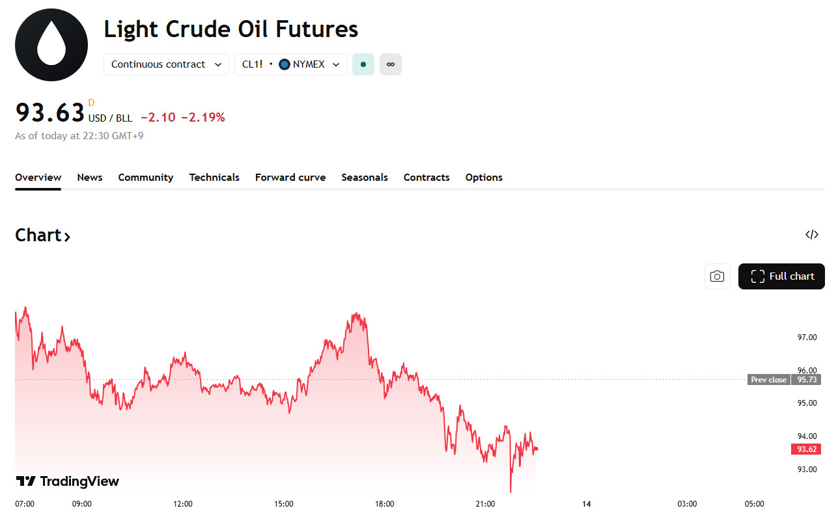Screen dimensions: 838x519
Task: Click the infinity continuous contract icon
Action: click(391, 64)
